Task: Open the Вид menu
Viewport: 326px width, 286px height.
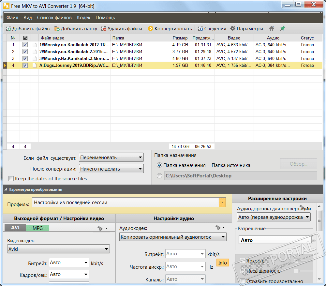Action: (28, 18)
